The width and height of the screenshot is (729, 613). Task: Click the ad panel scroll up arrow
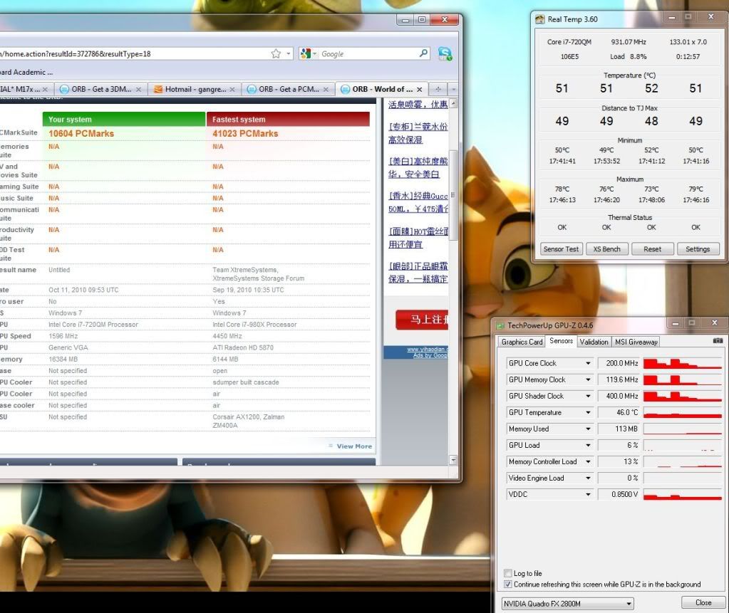pos(453,103)
